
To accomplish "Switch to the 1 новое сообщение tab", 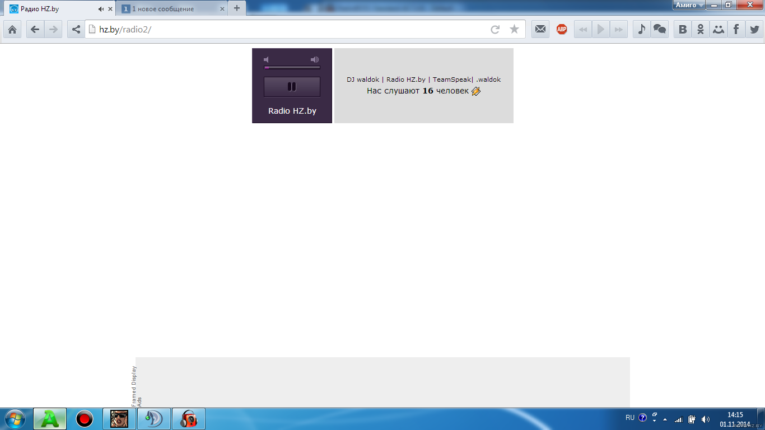I will click(172, 9).
